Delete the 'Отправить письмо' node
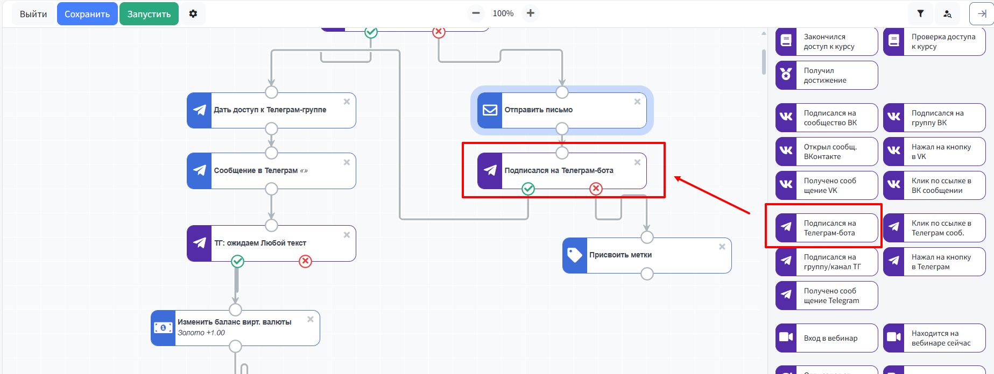Image resolution: width=994 pixels, height=374 pixels. [x=637, y=102]
